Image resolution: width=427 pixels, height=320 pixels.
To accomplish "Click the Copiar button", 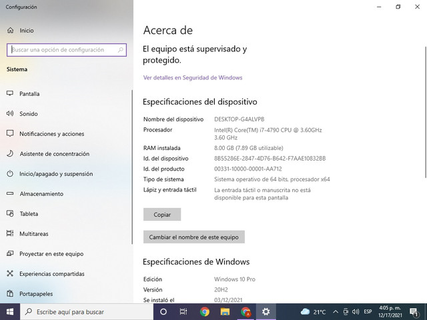I will (162, 215).
